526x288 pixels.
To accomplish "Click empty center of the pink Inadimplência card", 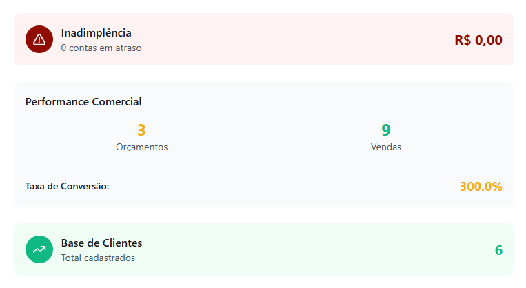I will click(x=290, y=40).
